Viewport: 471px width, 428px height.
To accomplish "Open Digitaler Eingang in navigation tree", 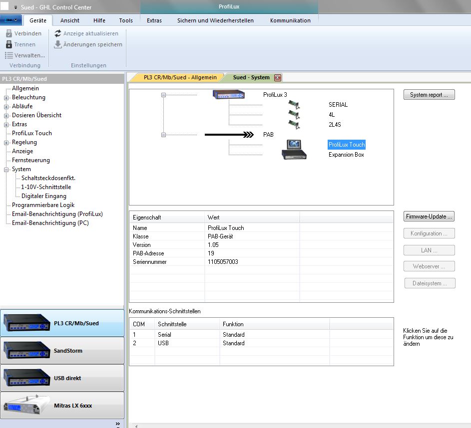I will click(43, 196).
